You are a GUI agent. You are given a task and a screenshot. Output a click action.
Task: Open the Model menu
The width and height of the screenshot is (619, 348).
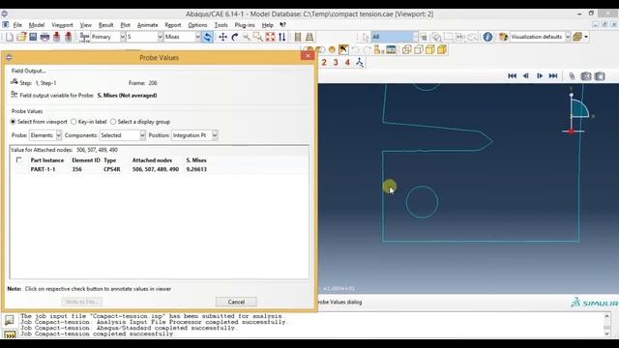37,25
